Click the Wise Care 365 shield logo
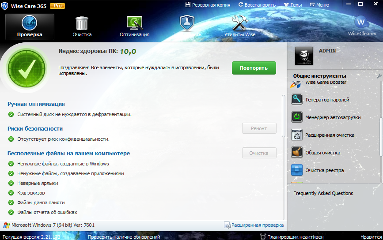The width and height of the screenshot is (383, 240). tap(5, 6)
